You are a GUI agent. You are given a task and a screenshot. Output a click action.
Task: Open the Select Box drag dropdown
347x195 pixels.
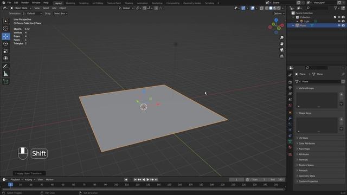(60, 14)
